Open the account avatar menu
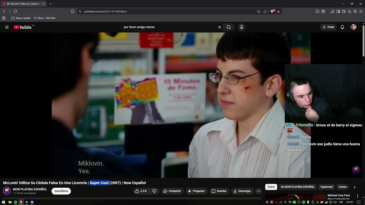The height and width of the screenshot is (205, 365). tap(353, 27)
